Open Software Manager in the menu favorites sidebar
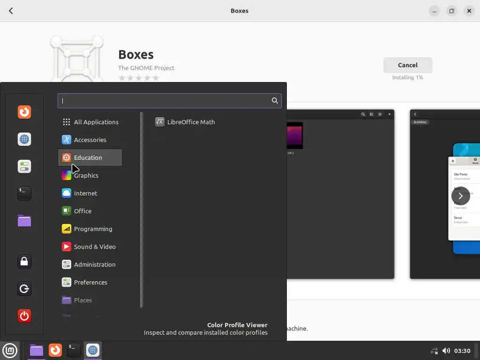 pyautogui.click(x=24, y=139)
